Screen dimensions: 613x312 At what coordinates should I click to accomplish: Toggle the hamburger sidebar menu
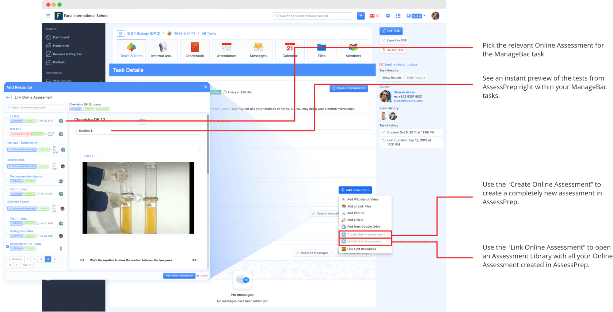point(48,16)
